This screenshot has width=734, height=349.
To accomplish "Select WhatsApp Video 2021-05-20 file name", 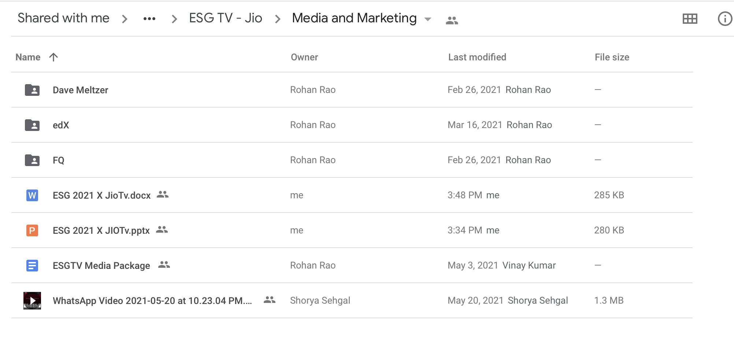I will click(152, 301).
